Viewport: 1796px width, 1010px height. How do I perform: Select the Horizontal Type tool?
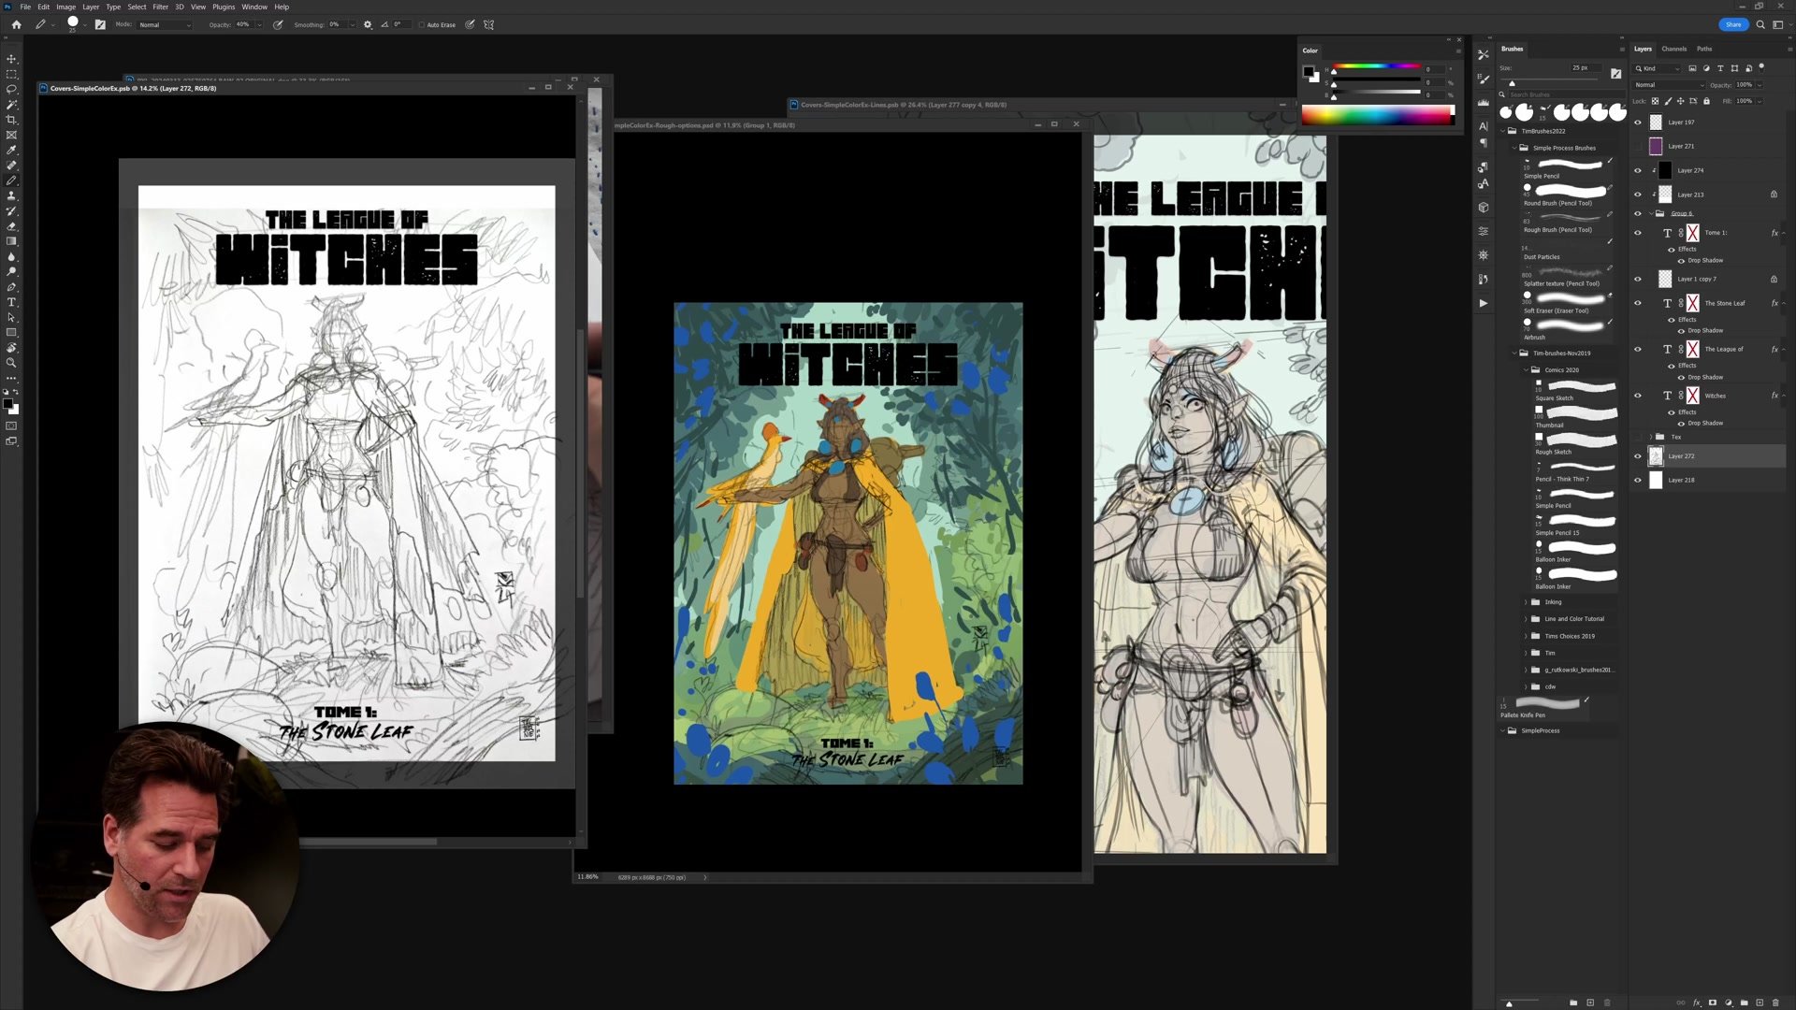coord(11,302)
